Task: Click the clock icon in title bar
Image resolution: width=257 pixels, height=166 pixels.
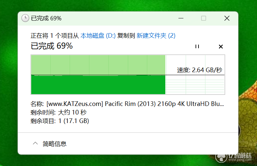Action: (25, 18)
